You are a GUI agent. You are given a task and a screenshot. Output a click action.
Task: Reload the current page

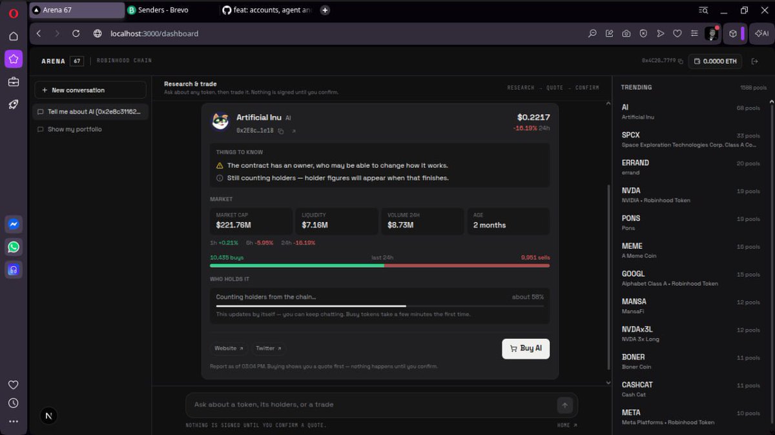76,34
